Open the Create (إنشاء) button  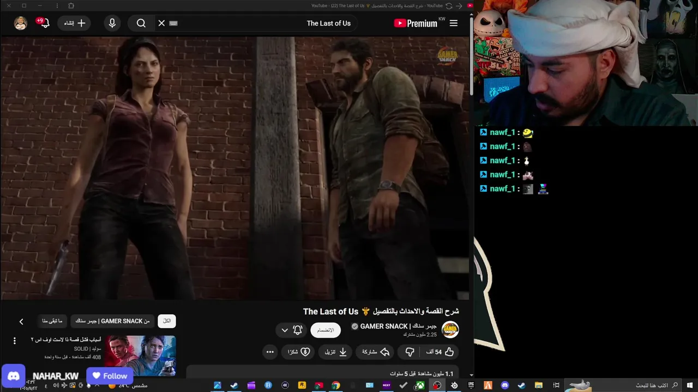(75, 23)
